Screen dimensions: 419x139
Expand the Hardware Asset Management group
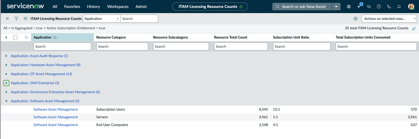point(6,65)
